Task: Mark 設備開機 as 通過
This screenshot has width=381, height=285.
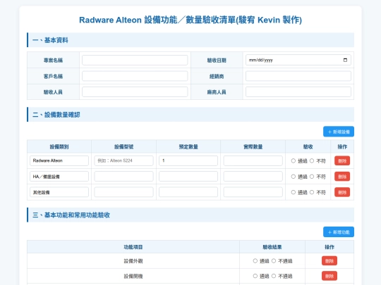Action: [255, 276]
